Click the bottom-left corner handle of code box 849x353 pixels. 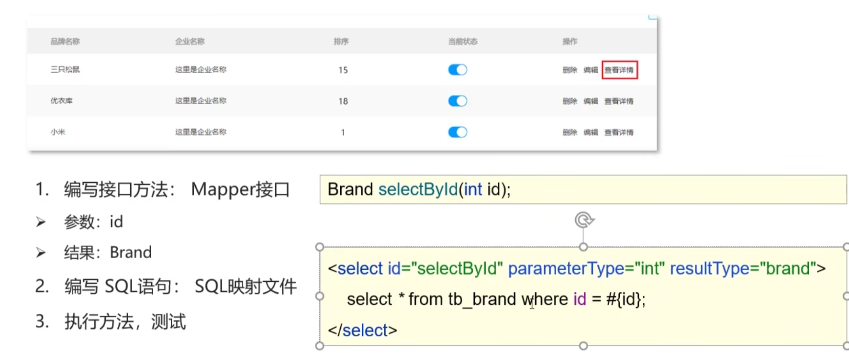[320, 345]
